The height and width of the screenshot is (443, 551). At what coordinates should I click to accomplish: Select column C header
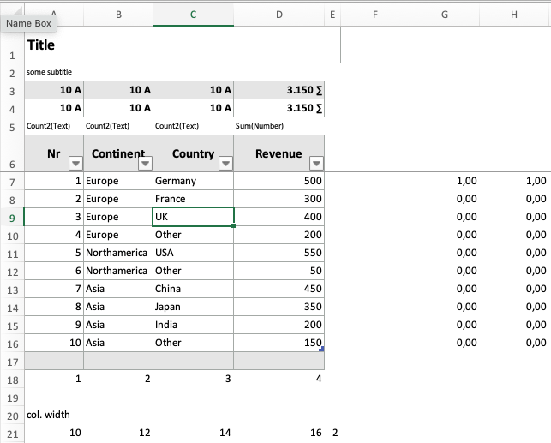(194, 15)
